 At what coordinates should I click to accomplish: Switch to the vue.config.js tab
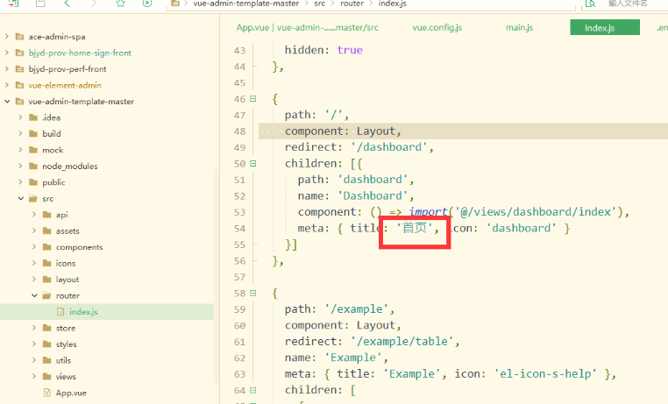click(437, 28)
